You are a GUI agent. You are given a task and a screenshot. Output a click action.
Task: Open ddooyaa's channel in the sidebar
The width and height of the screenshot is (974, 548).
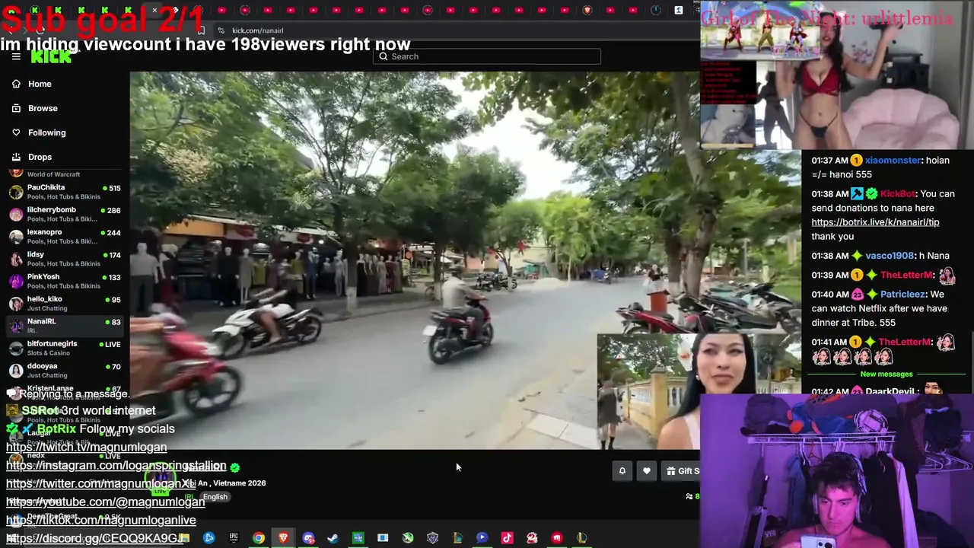[65, 370]
